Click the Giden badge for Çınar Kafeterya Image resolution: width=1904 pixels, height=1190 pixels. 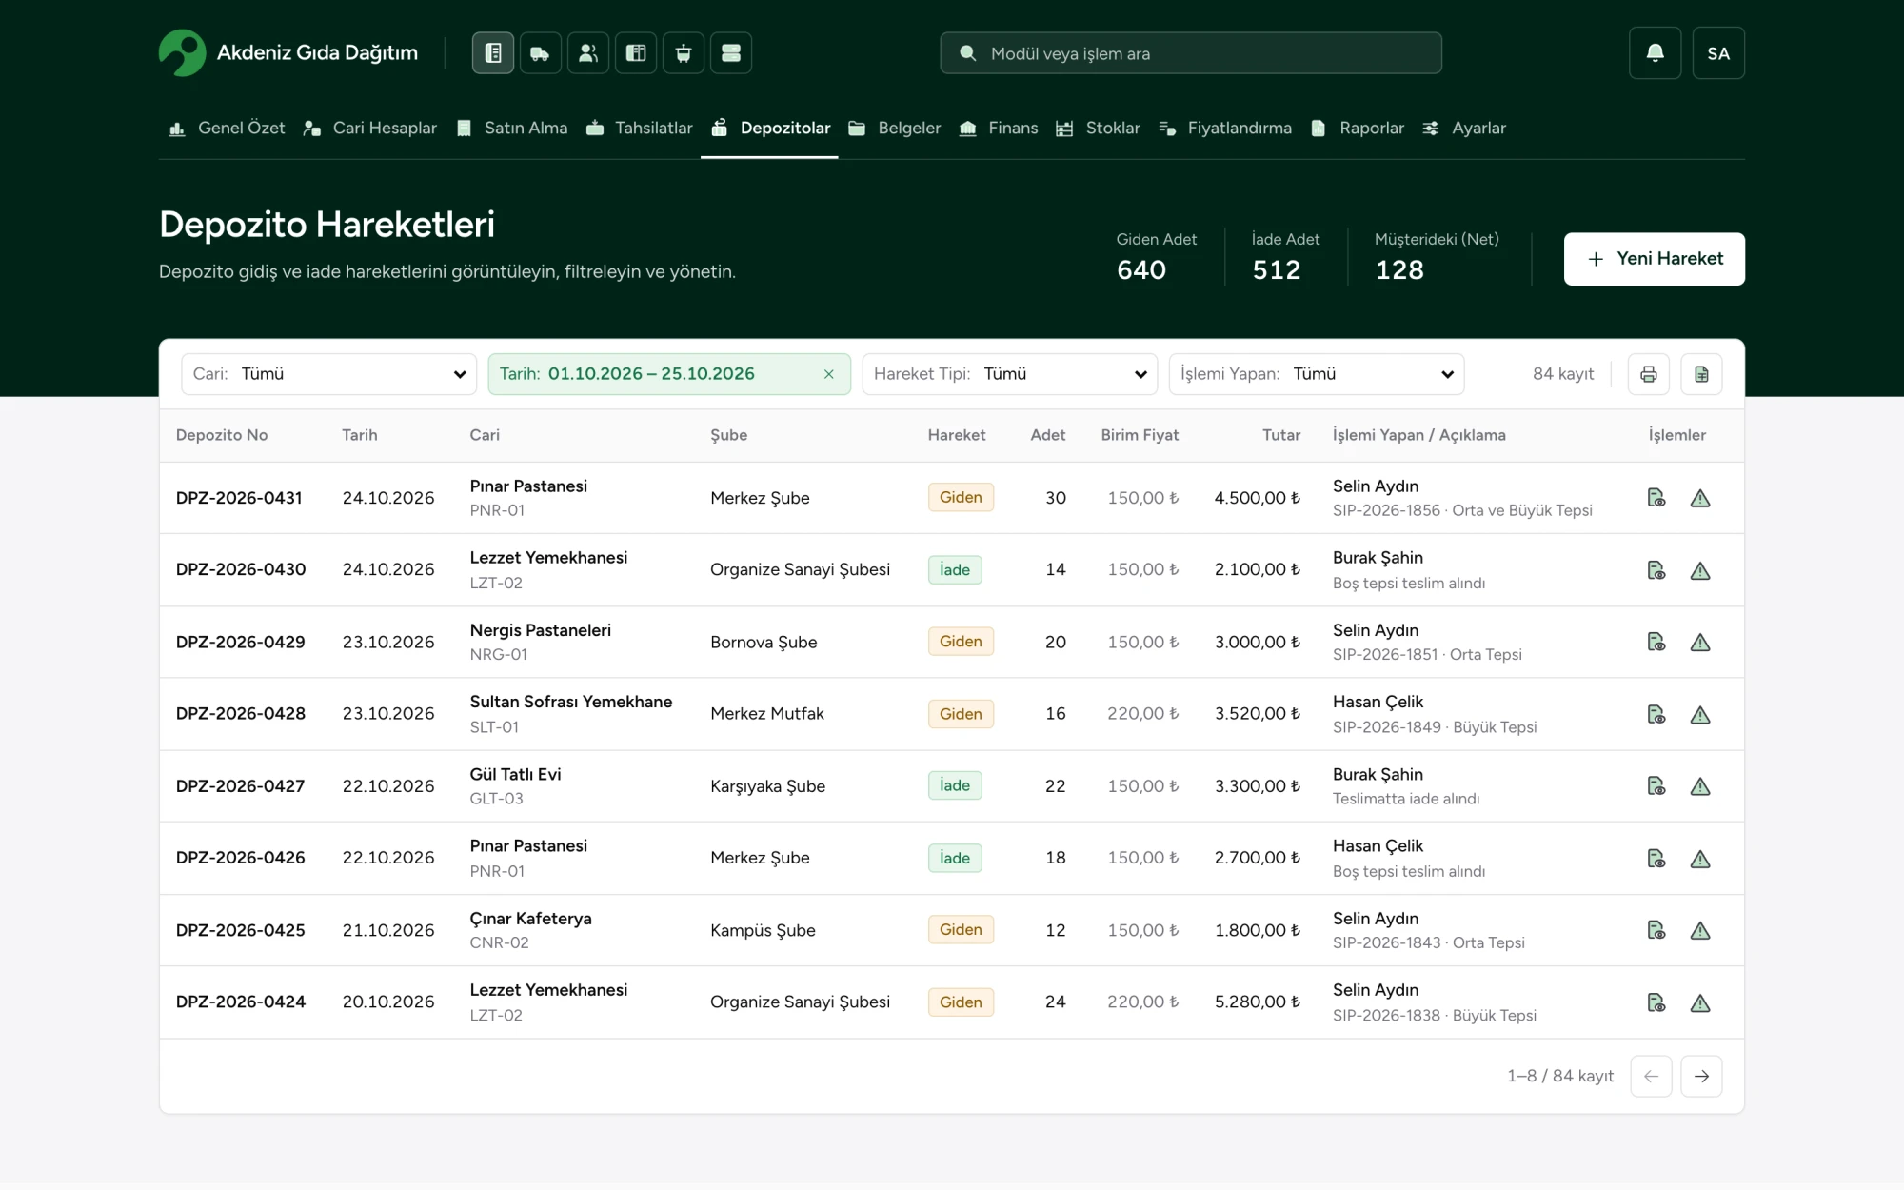tap(961, 930)
